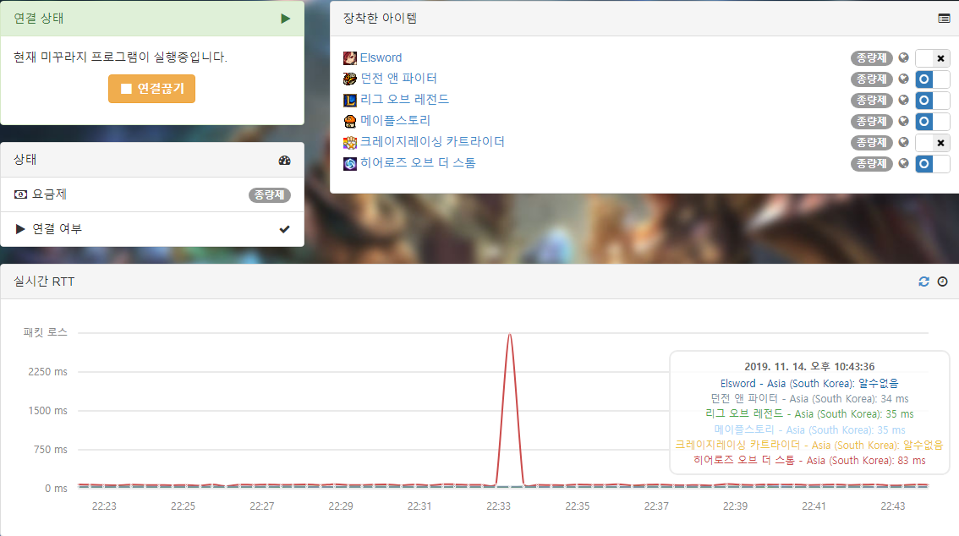Click the Elsword game icon
Viewport: 959px width, 536px height.
(x=350, y=58)
